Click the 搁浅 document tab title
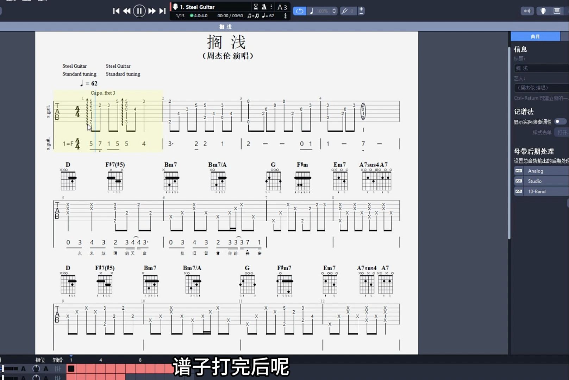 point(225,27)
